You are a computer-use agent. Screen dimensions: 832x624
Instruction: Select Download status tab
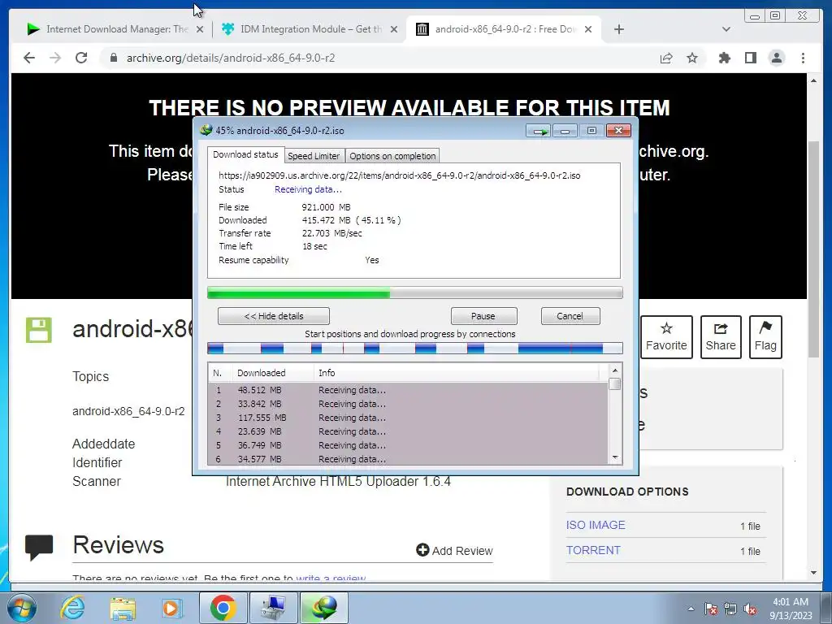click(245, 154)
